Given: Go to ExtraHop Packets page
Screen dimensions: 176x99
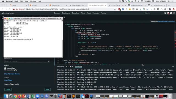Looking at the screenshot, I should click(103, 13).
